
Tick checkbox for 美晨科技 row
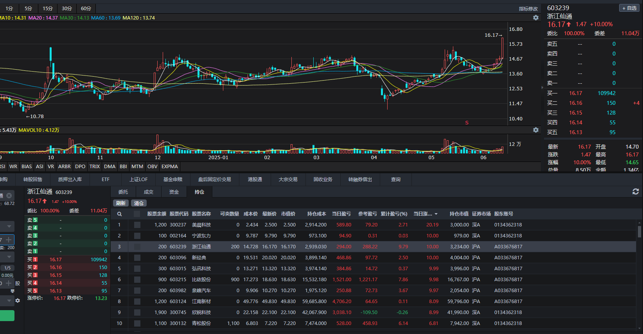tap(137, 225)
